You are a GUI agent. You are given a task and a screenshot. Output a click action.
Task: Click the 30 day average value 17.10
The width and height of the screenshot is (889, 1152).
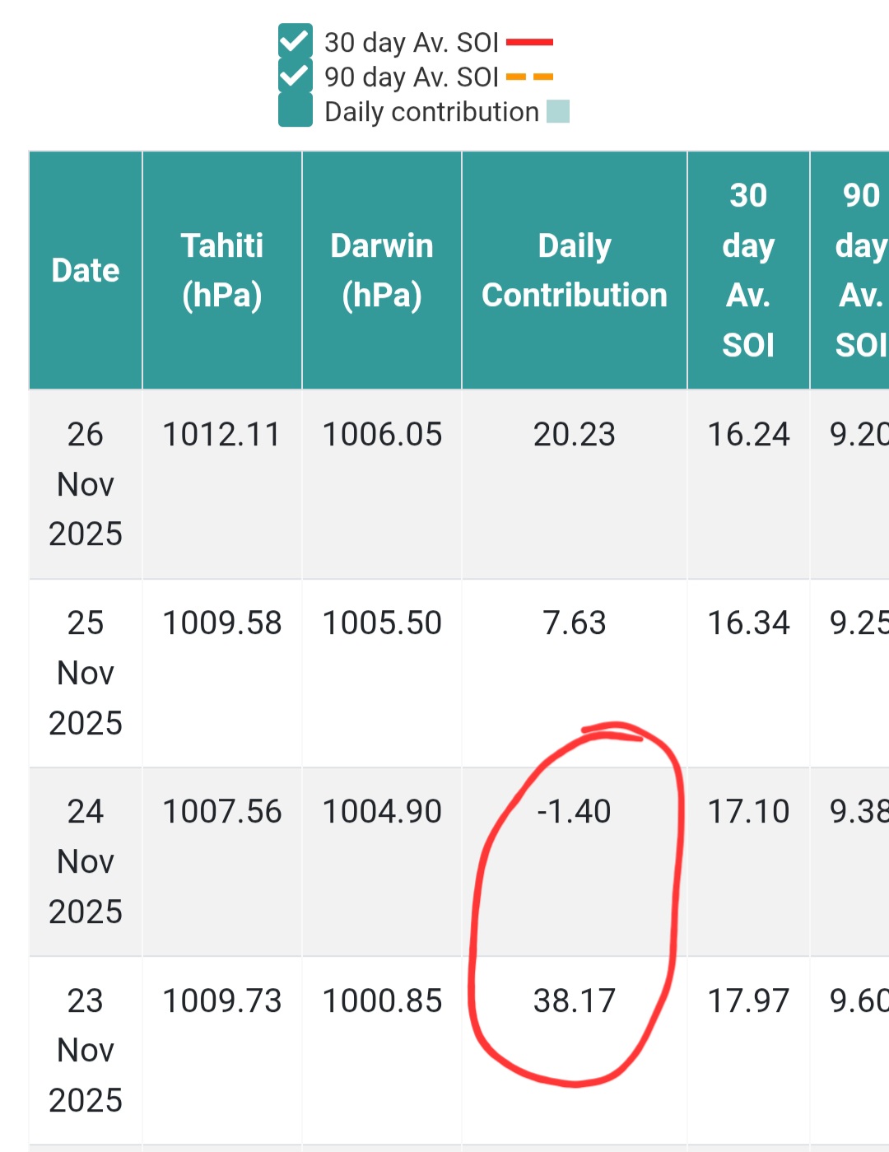point(748,812)
